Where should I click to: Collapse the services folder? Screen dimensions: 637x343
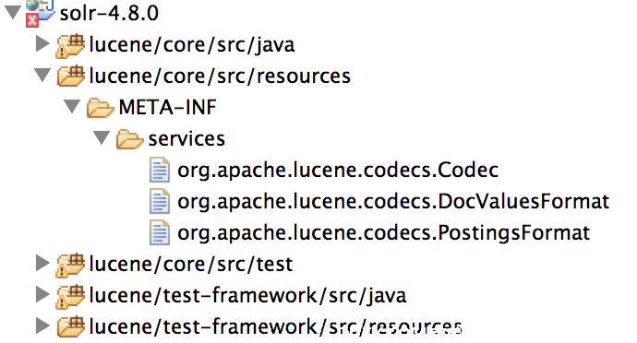(x=102, y=137)
